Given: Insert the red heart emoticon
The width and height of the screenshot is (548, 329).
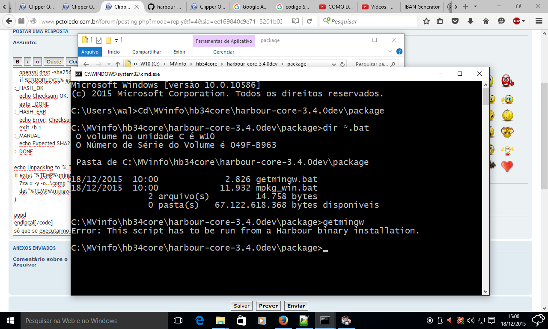Looking at the screenshot, I should tap(507, 166).
